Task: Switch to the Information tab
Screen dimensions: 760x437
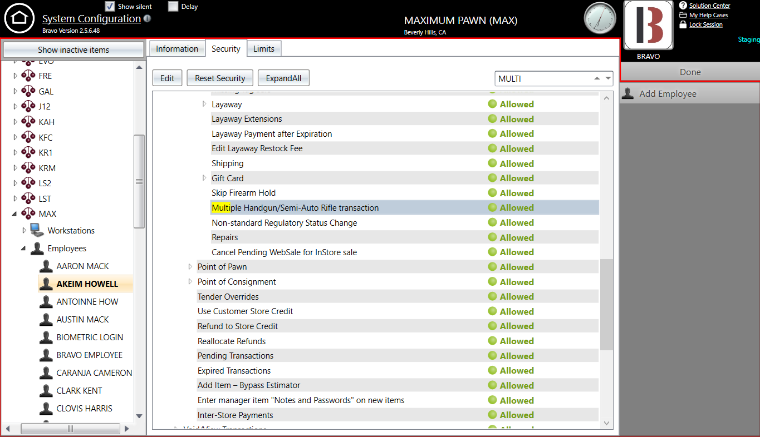Action: coord(177,49)
